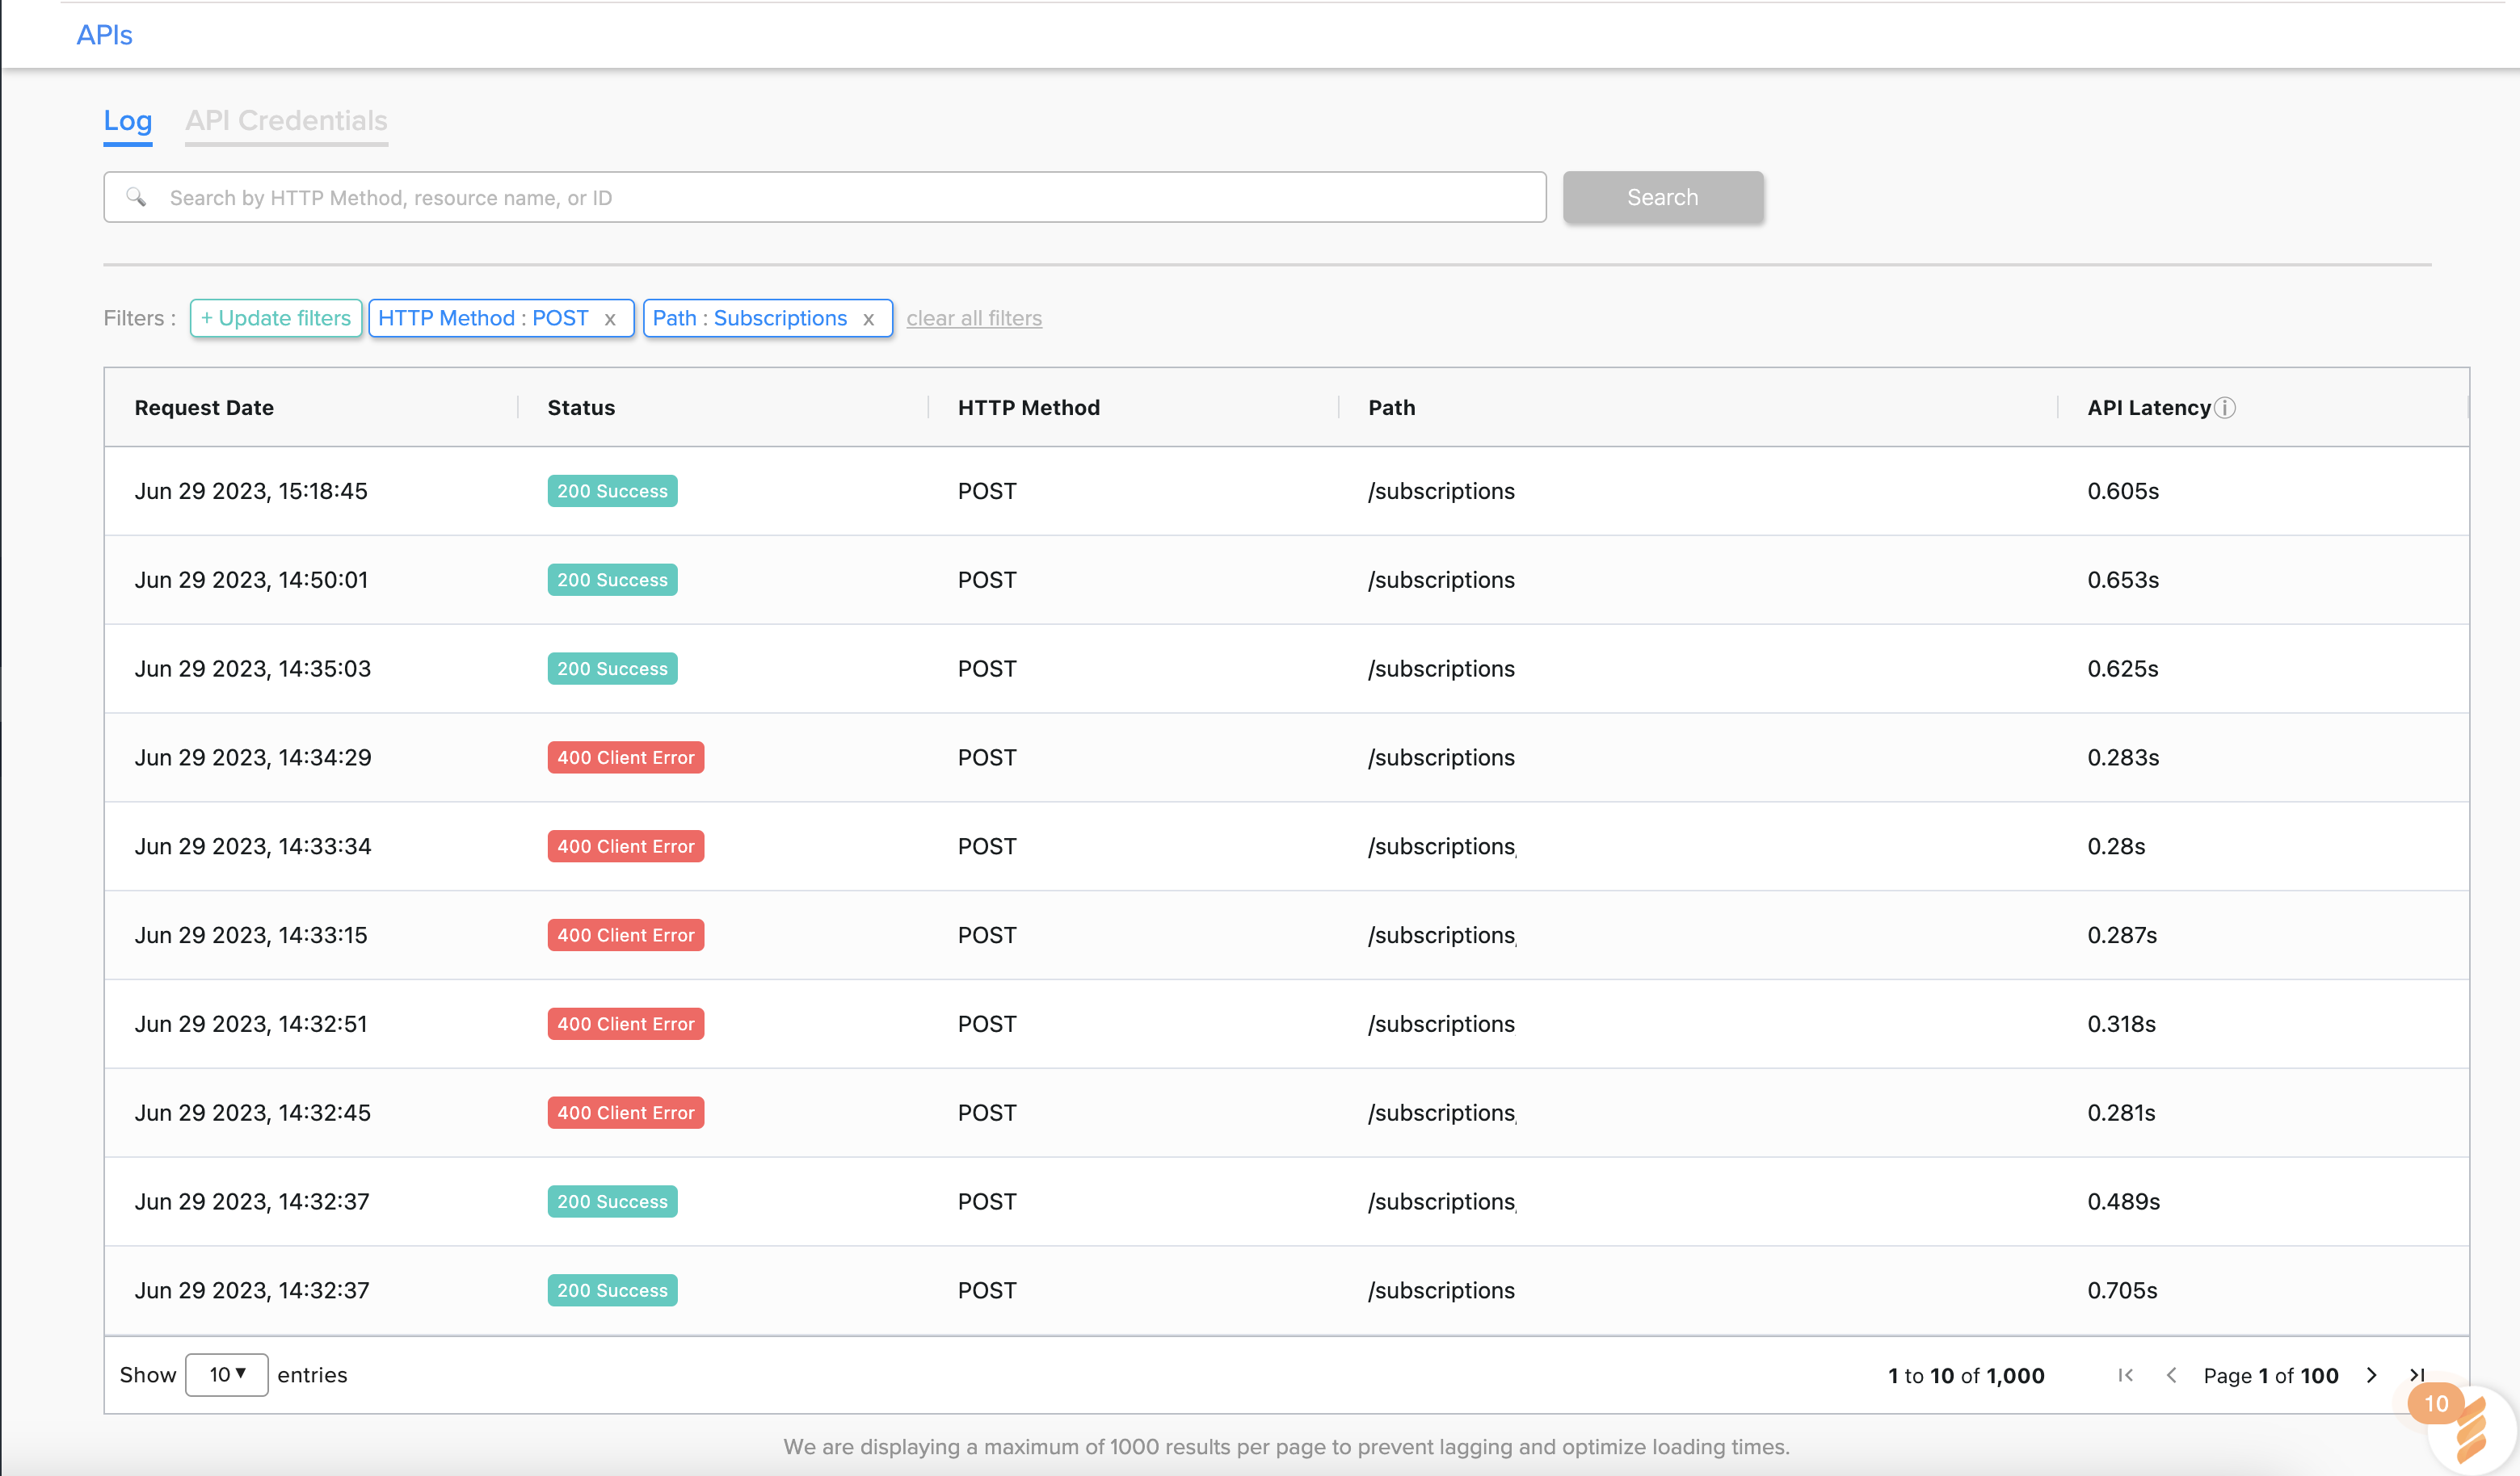This screenshot has width=2520, height=1476.
Task: Click the clear all filters link
Action: click(973, 319)
